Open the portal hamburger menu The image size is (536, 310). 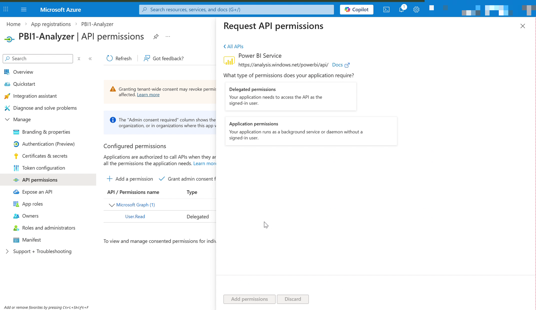pyautogui.click(x=24, y=9)
